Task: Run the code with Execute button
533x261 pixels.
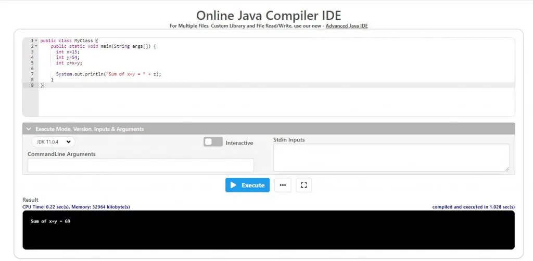Action: pos(247,185)
